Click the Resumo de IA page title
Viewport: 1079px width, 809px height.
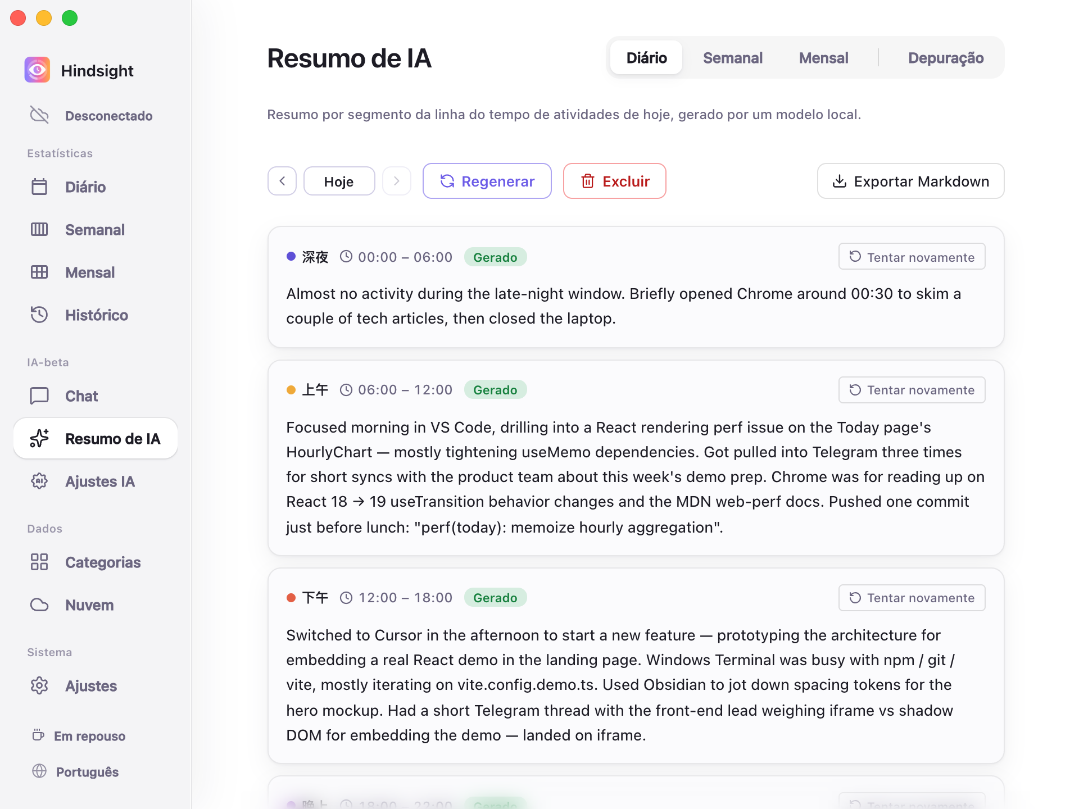click(349, 58)
